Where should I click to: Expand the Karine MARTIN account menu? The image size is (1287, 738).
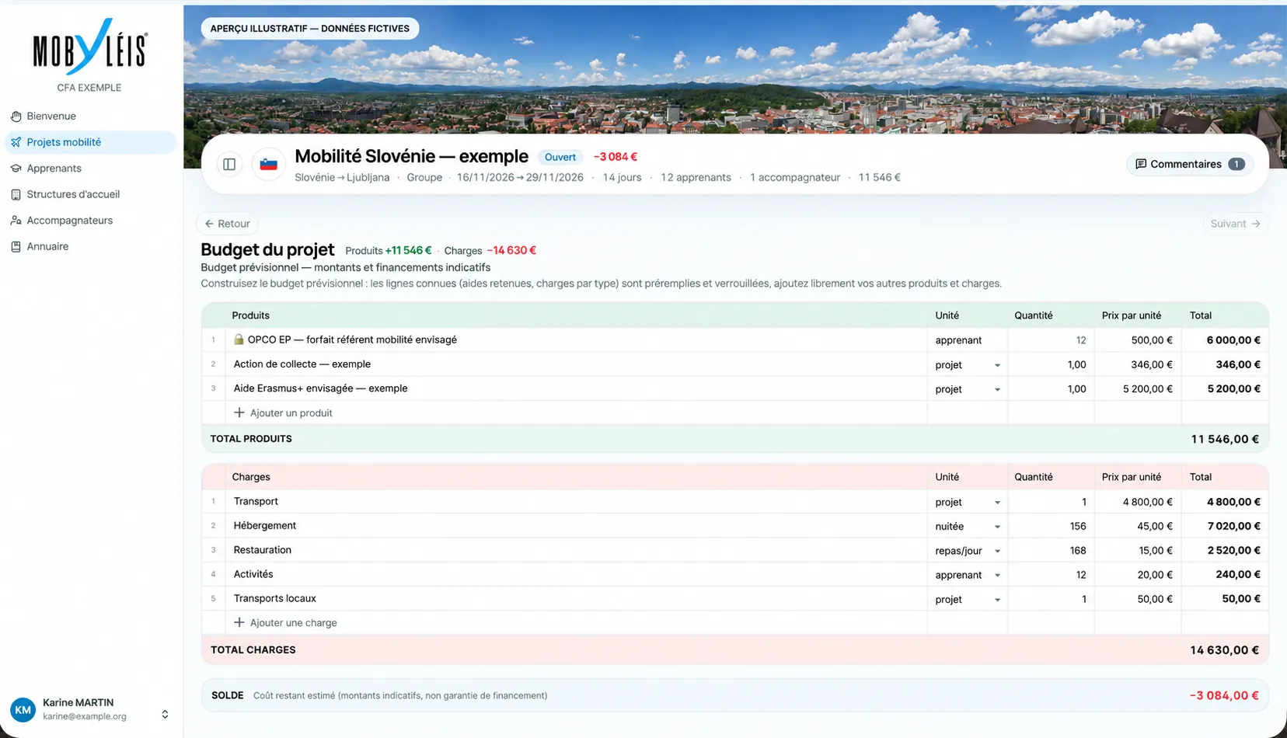165,714
